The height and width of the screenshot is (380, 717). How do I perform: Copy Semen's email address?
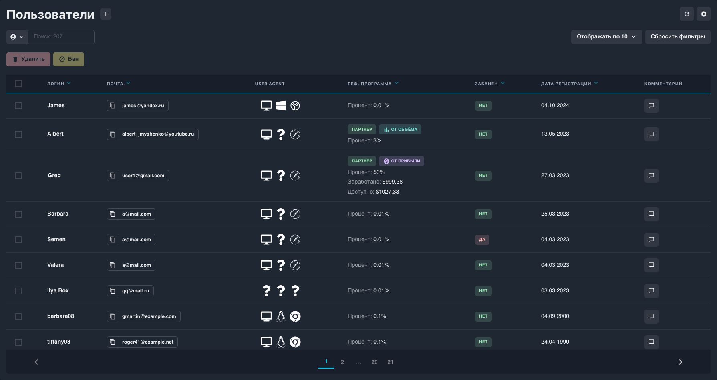point(113,240)
